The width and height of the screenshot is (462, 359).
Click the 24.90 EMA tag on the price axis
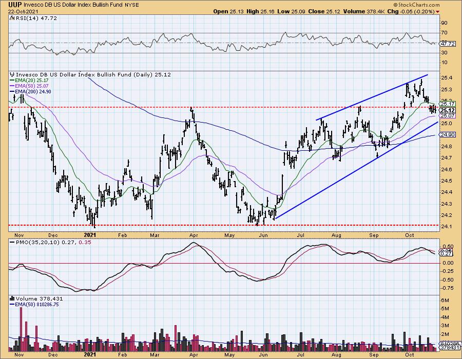point(448,134)
